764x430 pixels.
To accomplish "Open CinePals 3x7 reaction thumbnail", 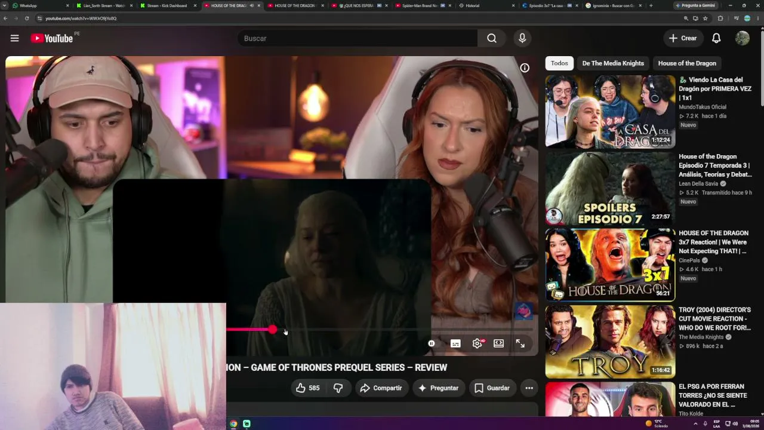I will click(610, 265).
